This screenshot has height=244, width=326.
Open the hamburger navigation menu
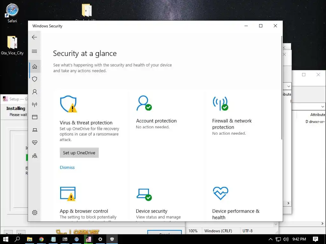pyautogui.click(x=34, y=51)
